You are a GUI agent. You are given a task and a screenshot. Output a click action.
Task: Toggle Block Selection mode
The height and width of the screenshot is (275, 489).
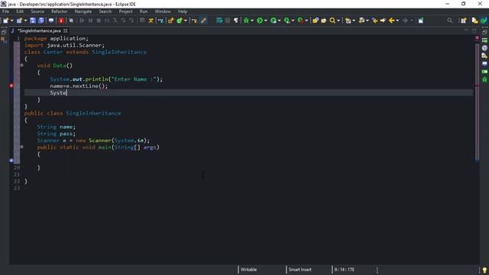click(228, 21)
